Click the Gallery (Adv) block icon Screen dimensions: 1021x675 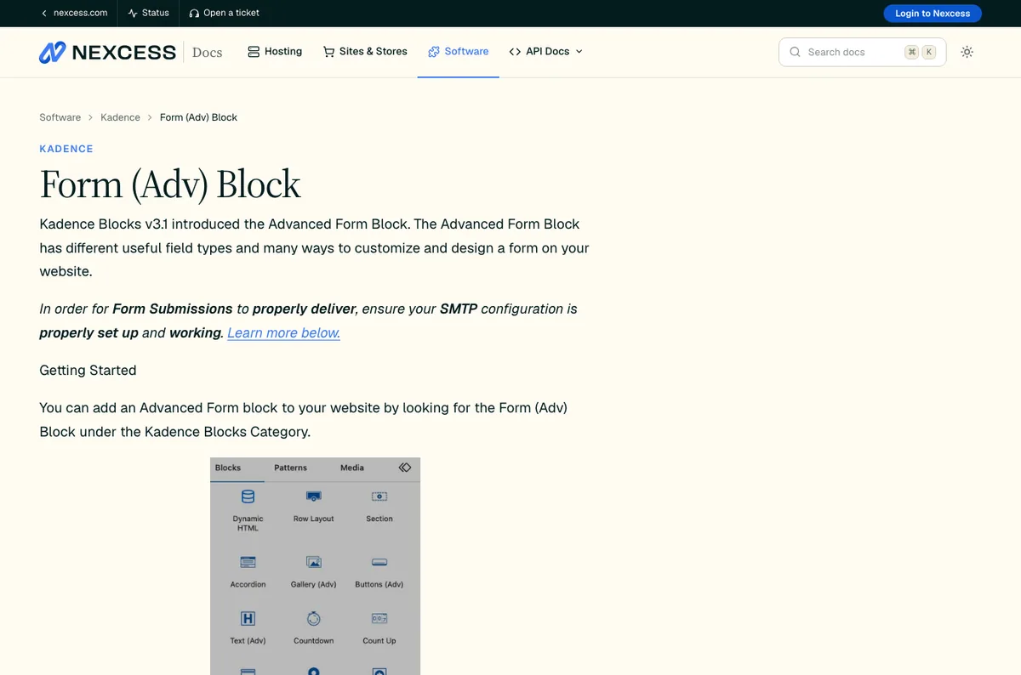point(313,562)
